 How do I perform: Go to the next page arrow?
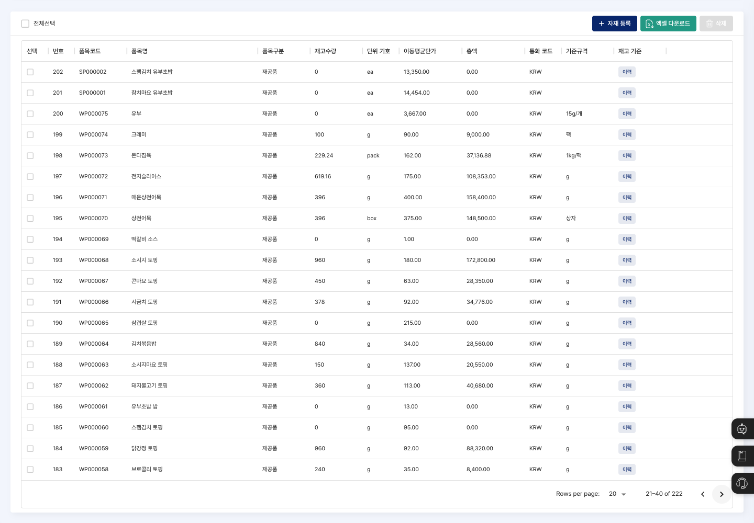(722, 494)
